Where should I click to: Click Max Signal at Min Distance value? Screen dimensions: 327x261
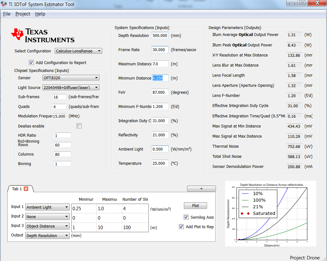coord(294,126)
